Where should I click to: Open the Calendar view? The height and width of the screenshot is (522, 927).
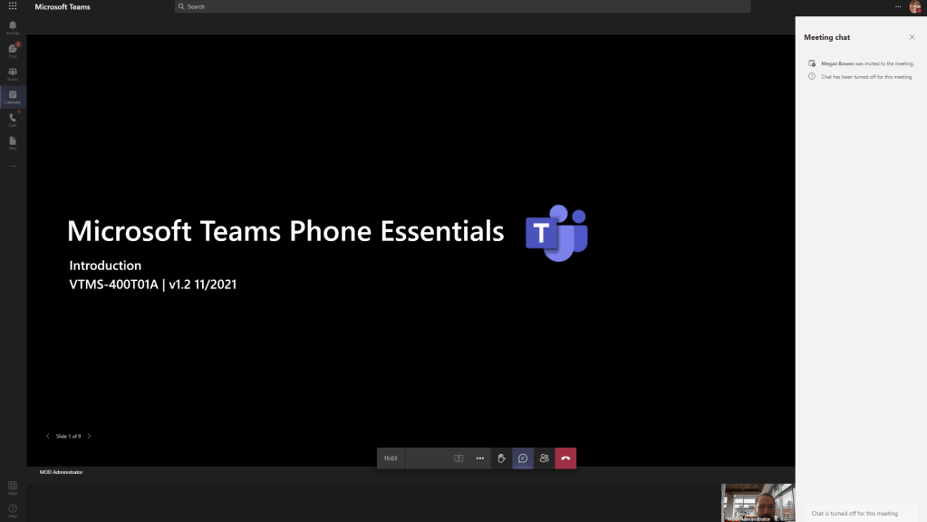[13, 97]
